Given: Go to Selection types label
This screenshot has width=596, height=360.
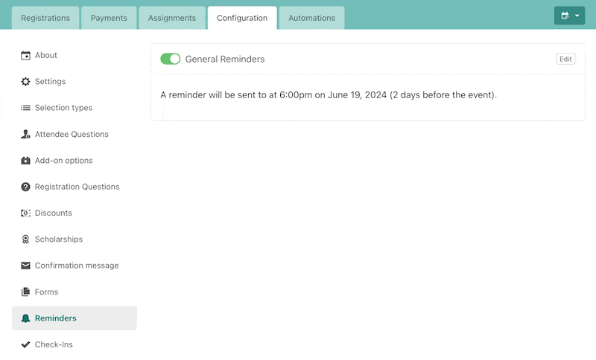Looking at the screenshot, I should [x=63, y=108].
